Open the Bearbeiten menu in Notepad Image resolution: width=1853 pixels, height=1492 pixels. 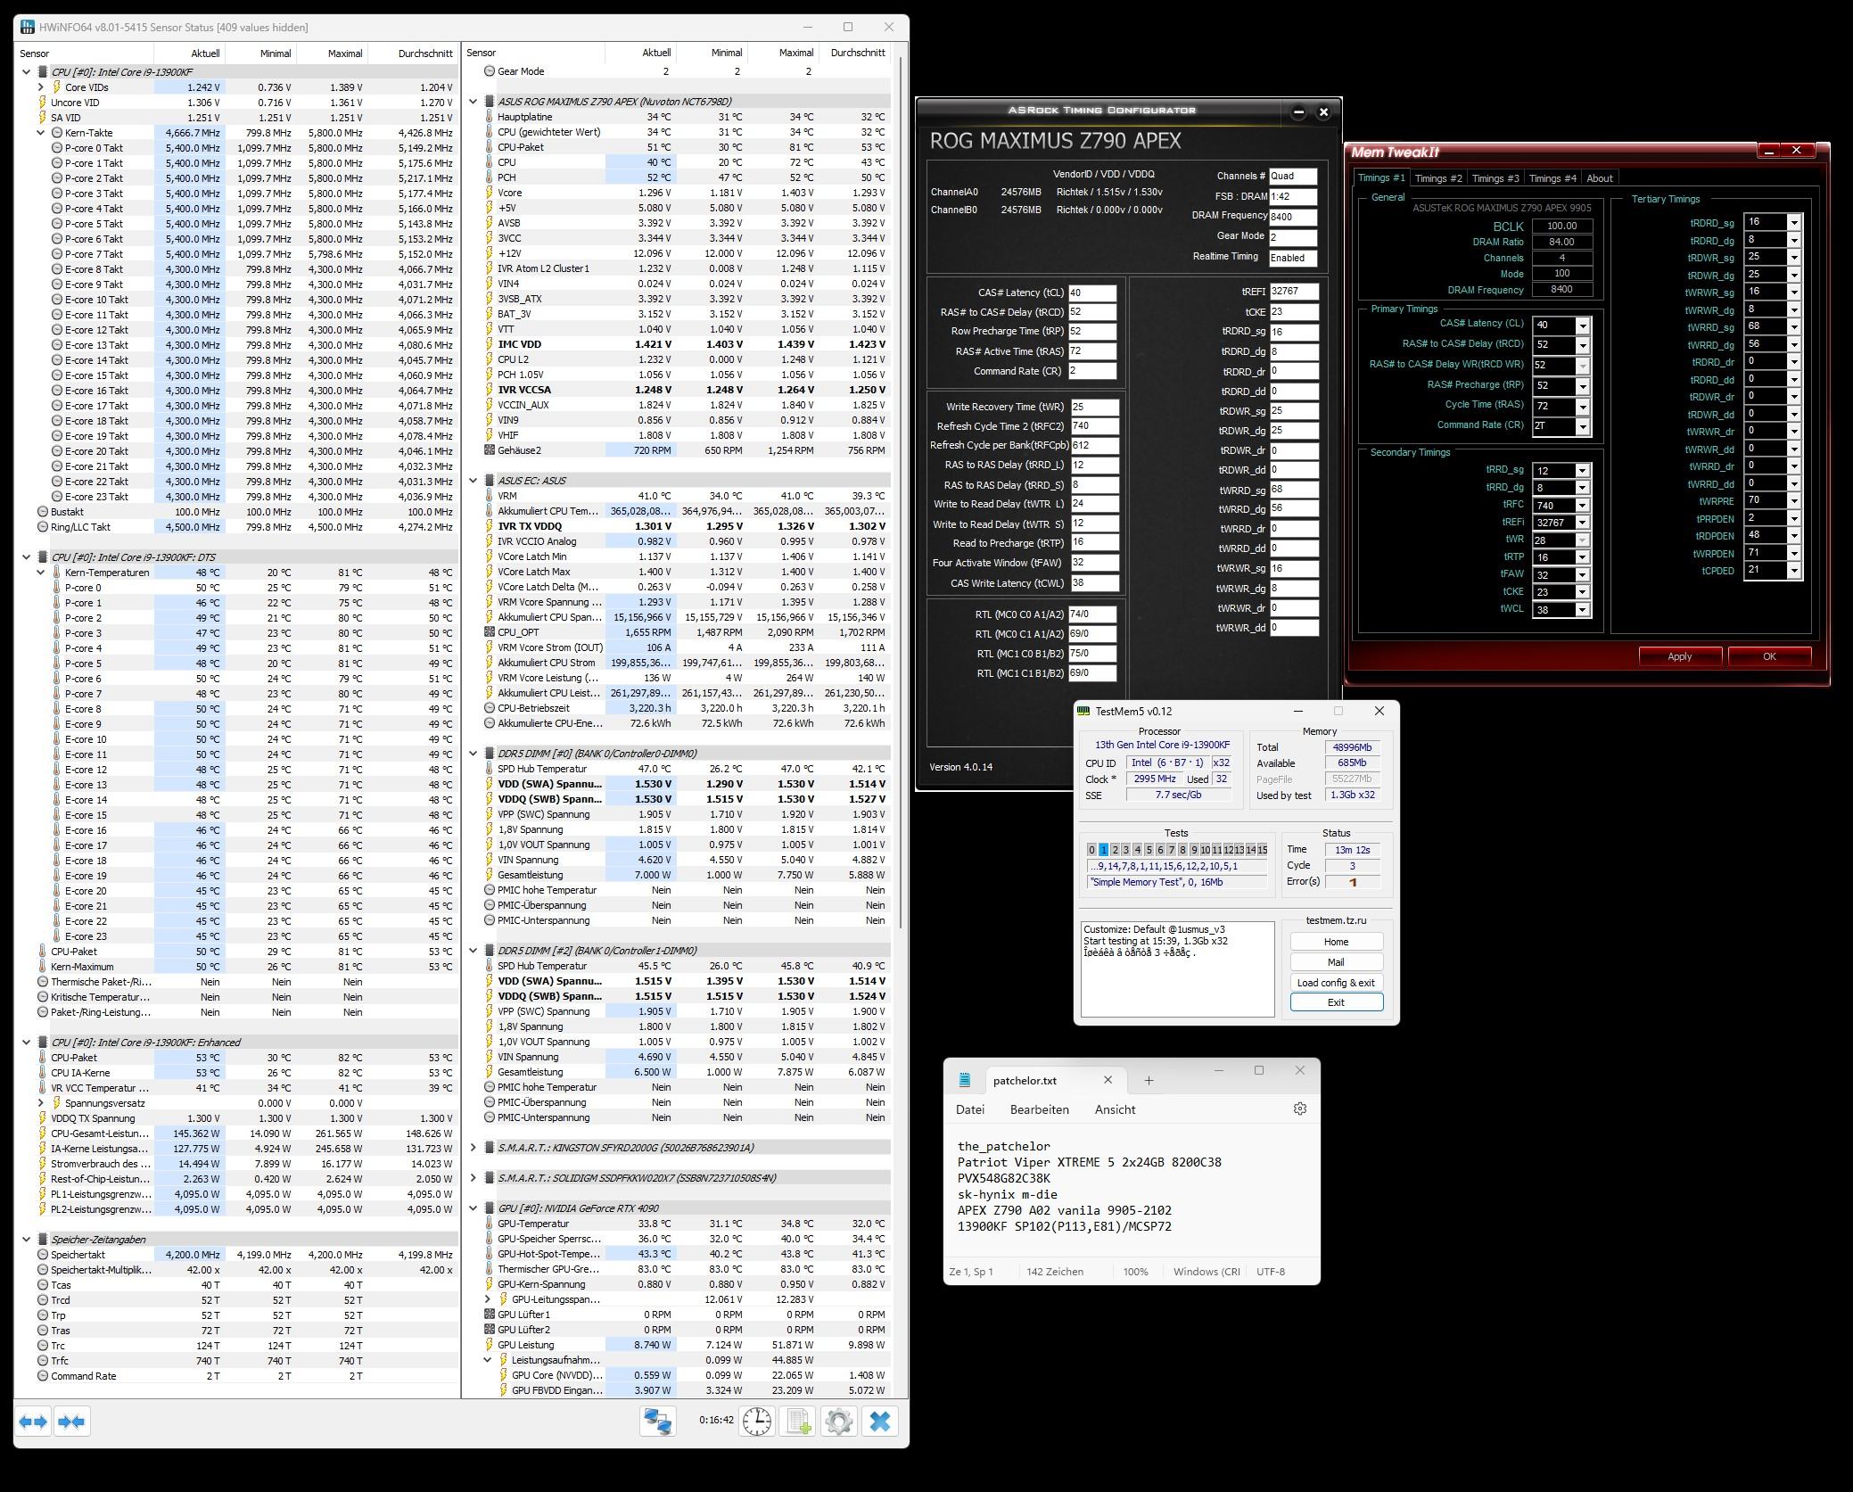point(1039,1109)
